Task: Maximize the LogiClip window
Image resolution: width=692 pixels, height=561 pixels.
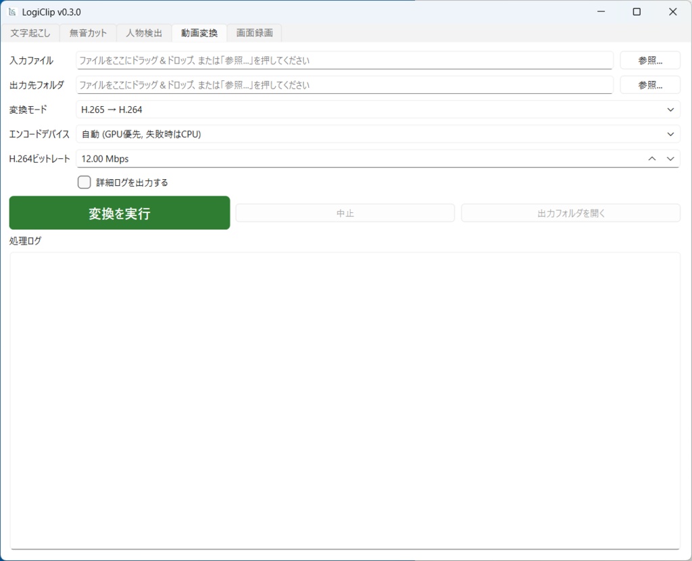Action: 637,12
